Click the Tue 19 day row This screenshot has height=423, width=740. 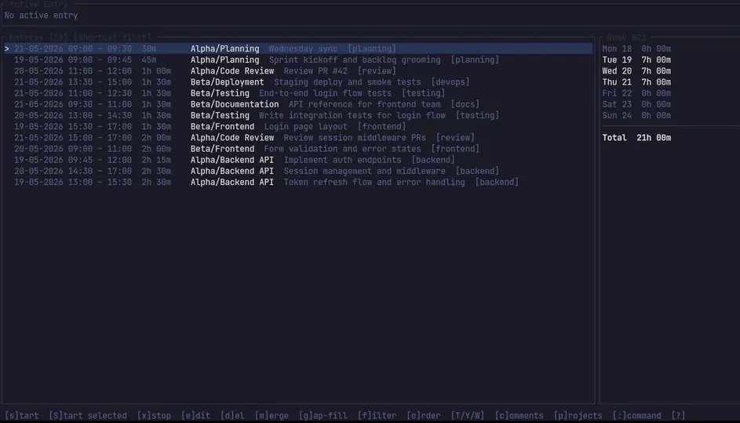(636, 60)
